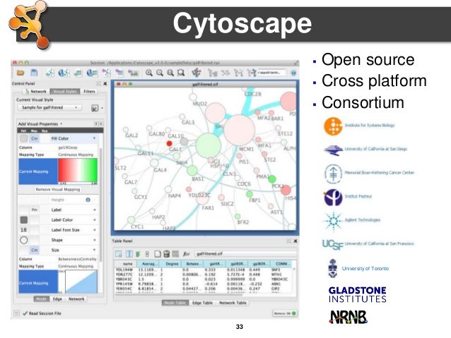Image resolution: width=451 pixels, height=338 pixels.
Task: Switch to Network properties tab at bottom
Action: coord(76,299)
